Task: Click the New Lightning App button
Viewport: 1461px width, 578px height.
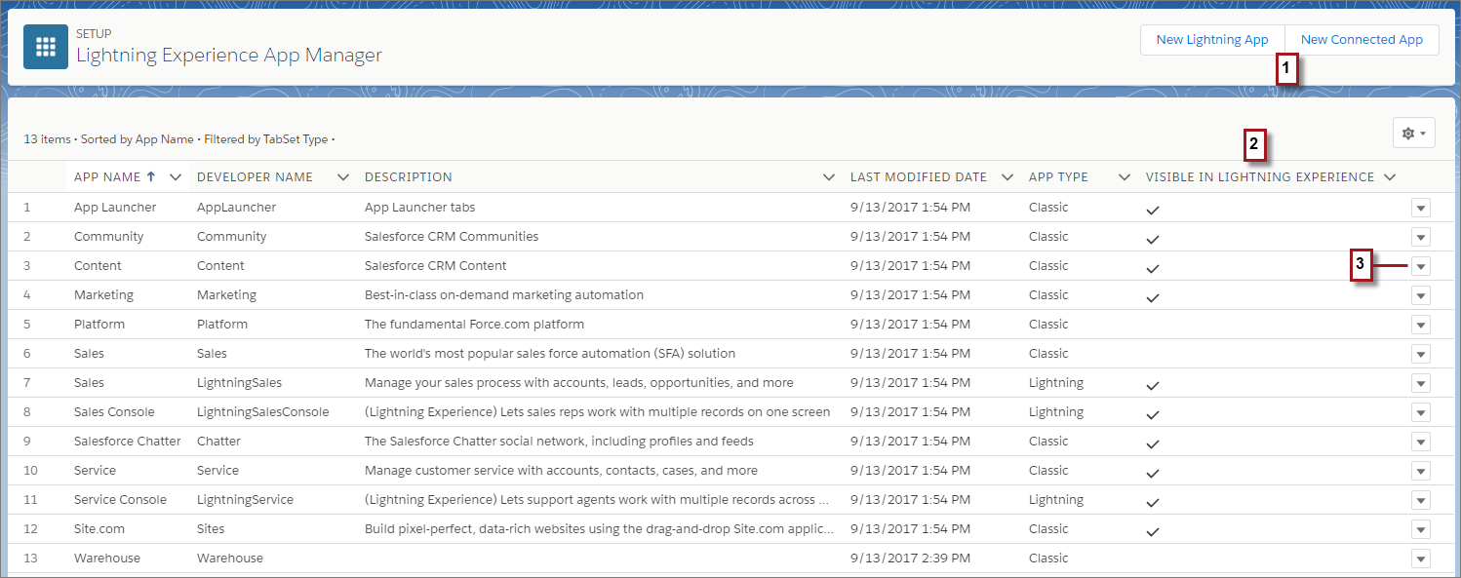Action: 1211,39
